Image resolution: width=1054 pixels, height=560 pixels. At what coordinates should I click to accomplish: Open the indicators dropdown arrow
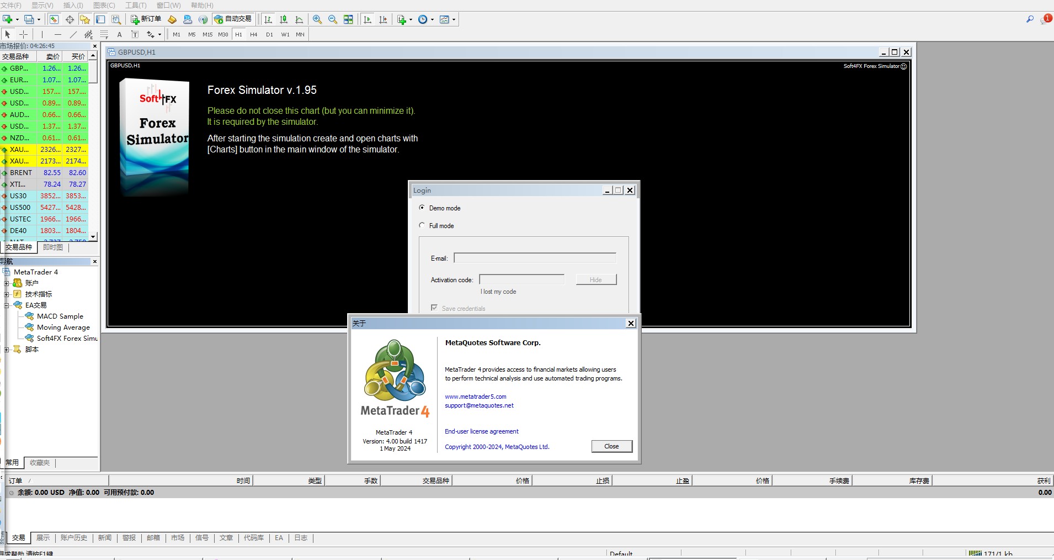click(x=411, y=20)
